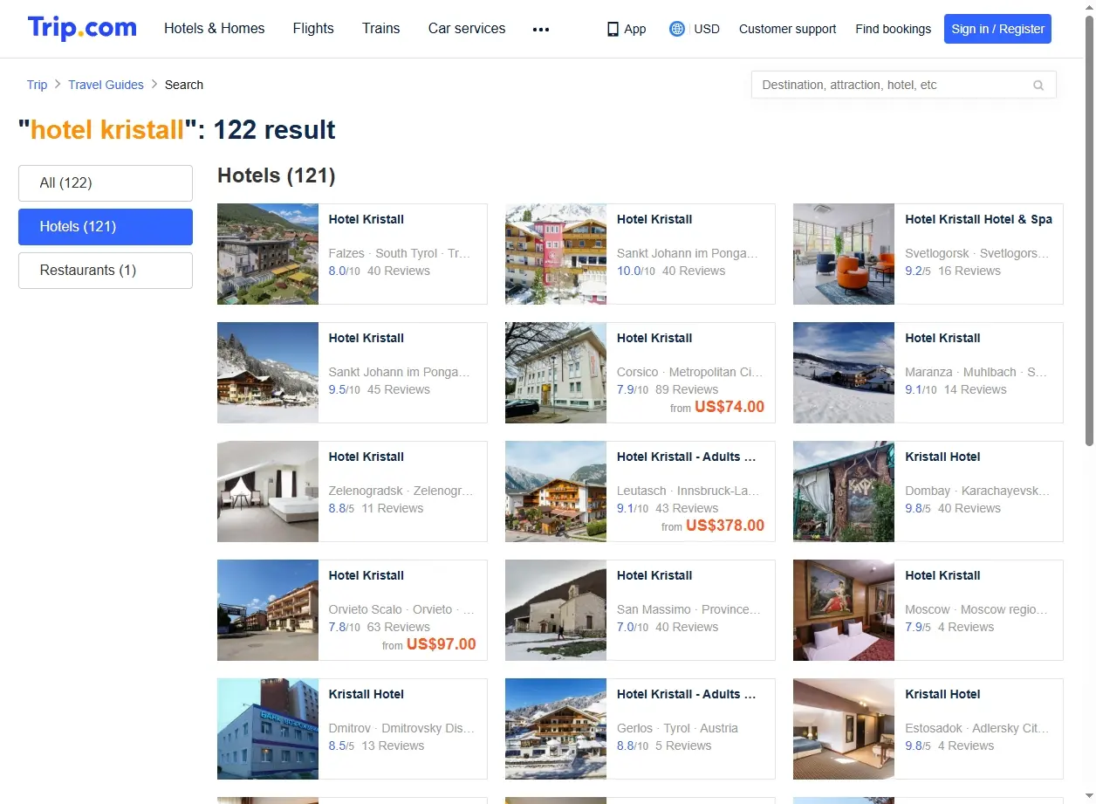Click '16 Reviews' on Hotel & Spa card

[969, 271]
